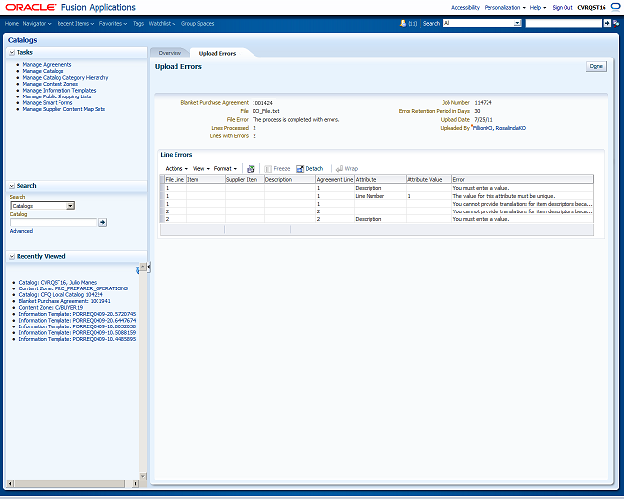Open Tags in navigation bar
The height and width of the screenshot is (499, 624).
point(138,23)
